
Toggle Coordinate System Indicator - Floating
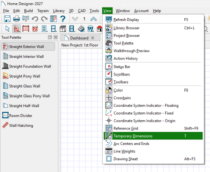(x=153, y=105)
